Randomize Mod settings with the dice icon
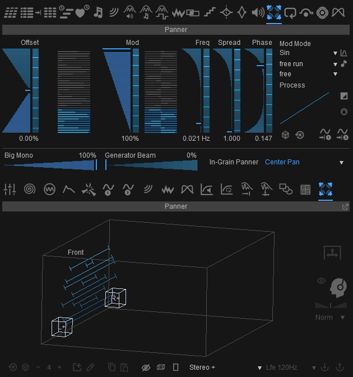 (x=285, y=135)
